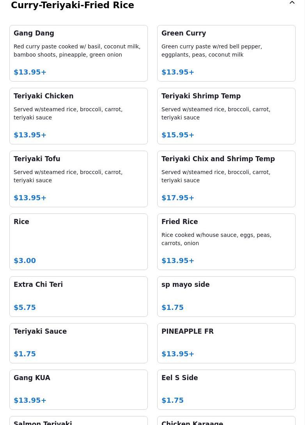305x425 pixels.
Task: Collapse the Curry-Teriyaki-Fried Rice section
Action: pos(292,3)
